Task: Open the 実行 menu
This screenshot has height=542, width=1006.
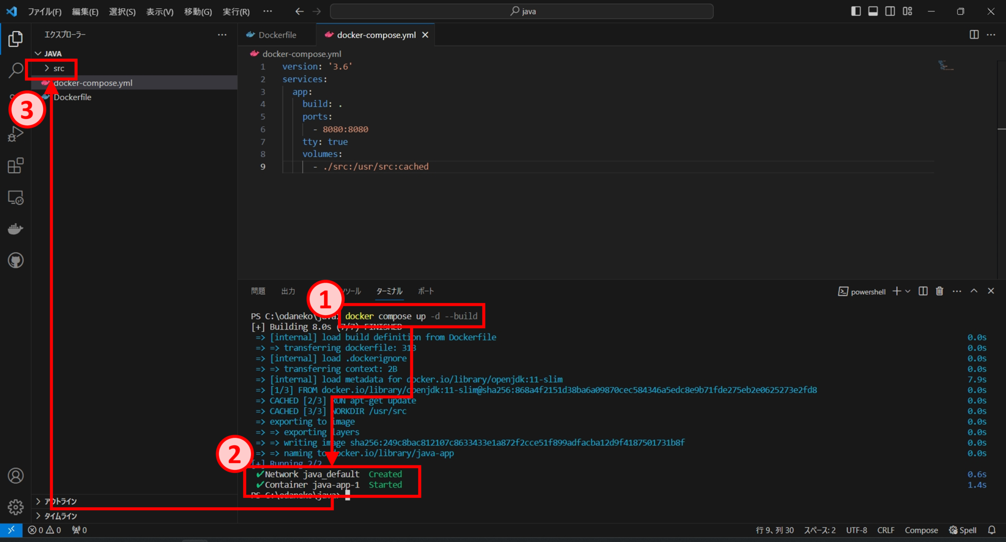Action: point(236,11)
